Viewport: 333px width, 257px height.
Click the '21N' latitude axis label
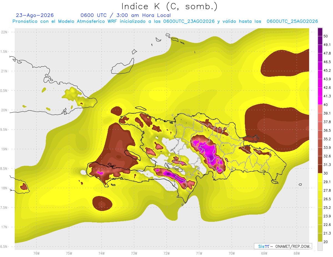(x=4, y=71)
